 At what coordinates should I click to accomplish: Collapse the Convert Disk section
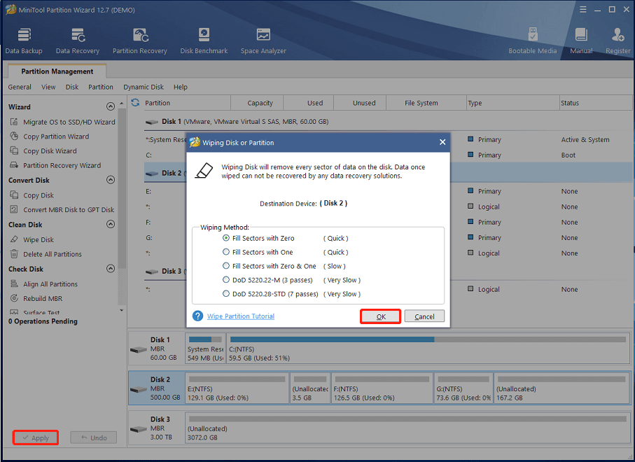[110, 180]
